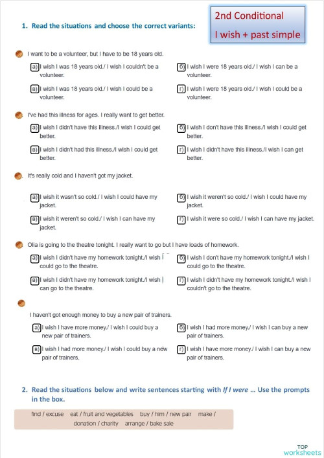The image size is (324, 458).
Task: Tick option б) 'I wish I were 18... can be'
Action: click(181, 67)
